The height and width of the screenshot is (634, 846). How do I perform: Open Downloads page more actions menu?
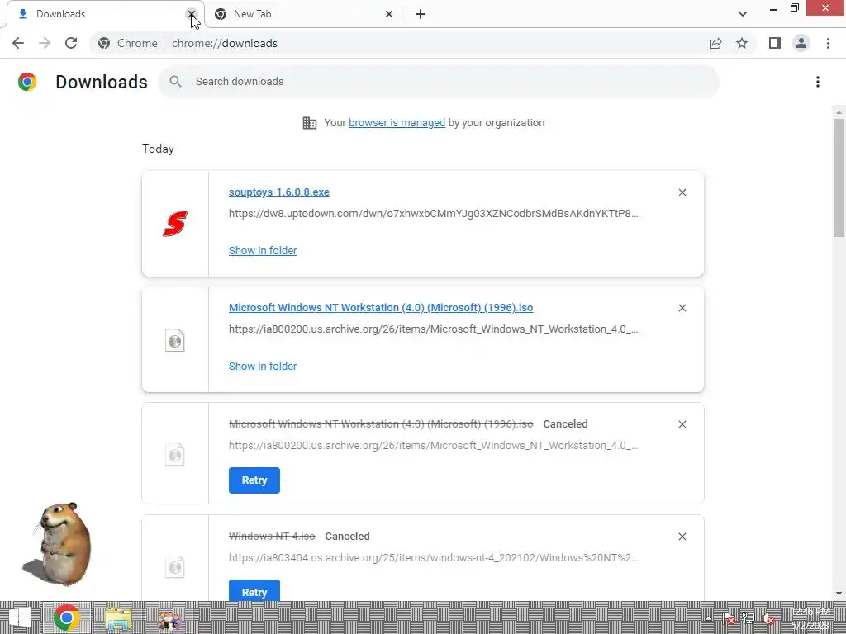pos(818,82)
